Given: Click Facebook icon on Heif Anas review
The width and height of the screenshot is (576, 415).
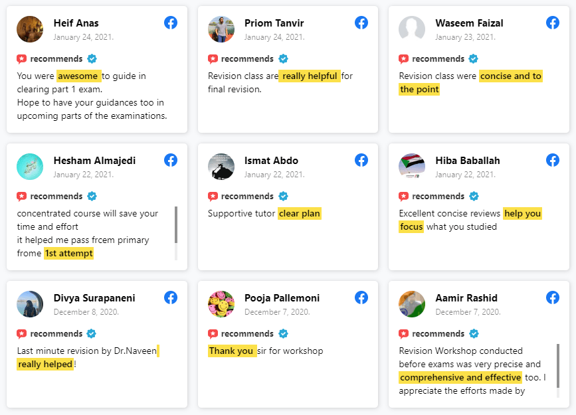Looking at the screenshot, I should click(171, 23).
